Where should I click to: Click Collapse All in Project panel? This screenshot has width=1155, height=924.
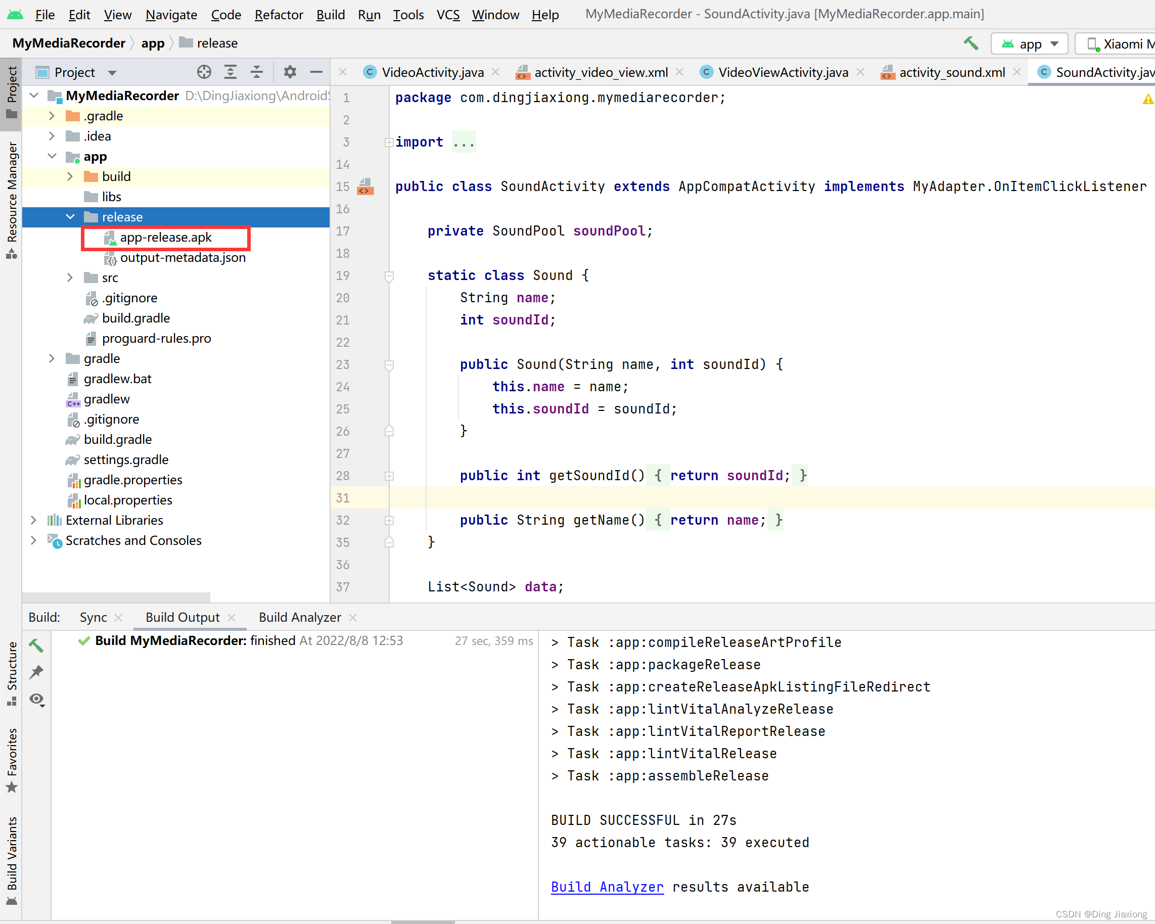pos(257,72)
